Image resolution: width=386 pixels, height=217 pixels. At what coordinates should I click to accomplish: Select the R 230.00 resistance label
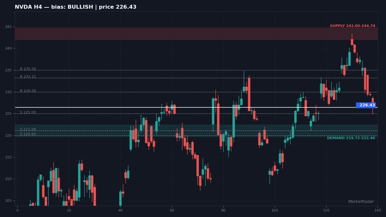[x=28, y=91]
